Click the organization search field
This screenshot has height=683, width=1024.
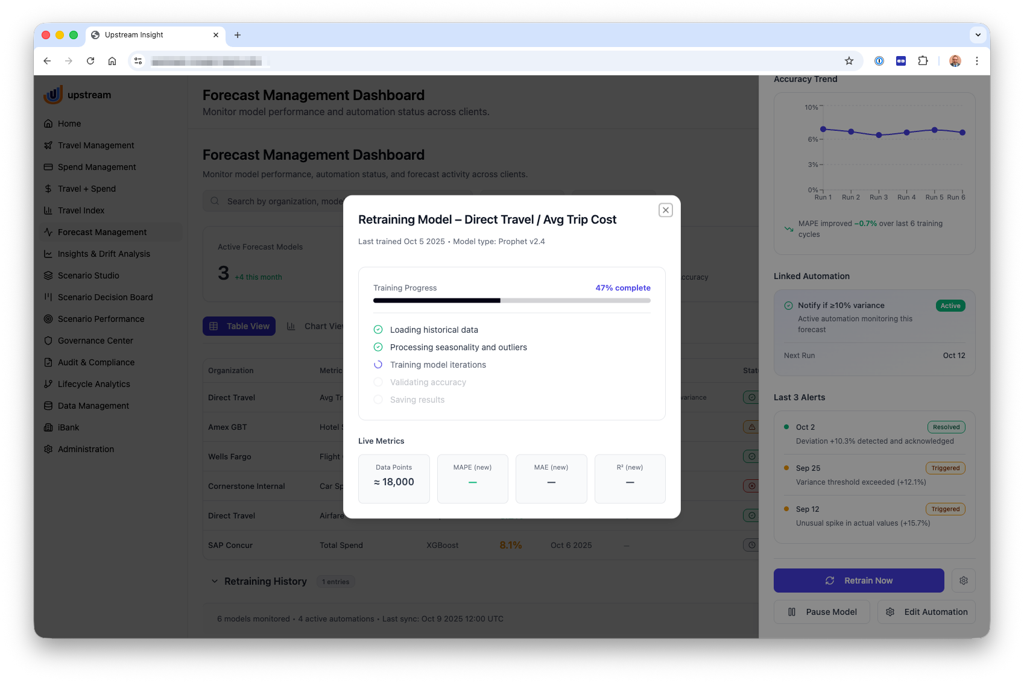click(x=277, y=201)
